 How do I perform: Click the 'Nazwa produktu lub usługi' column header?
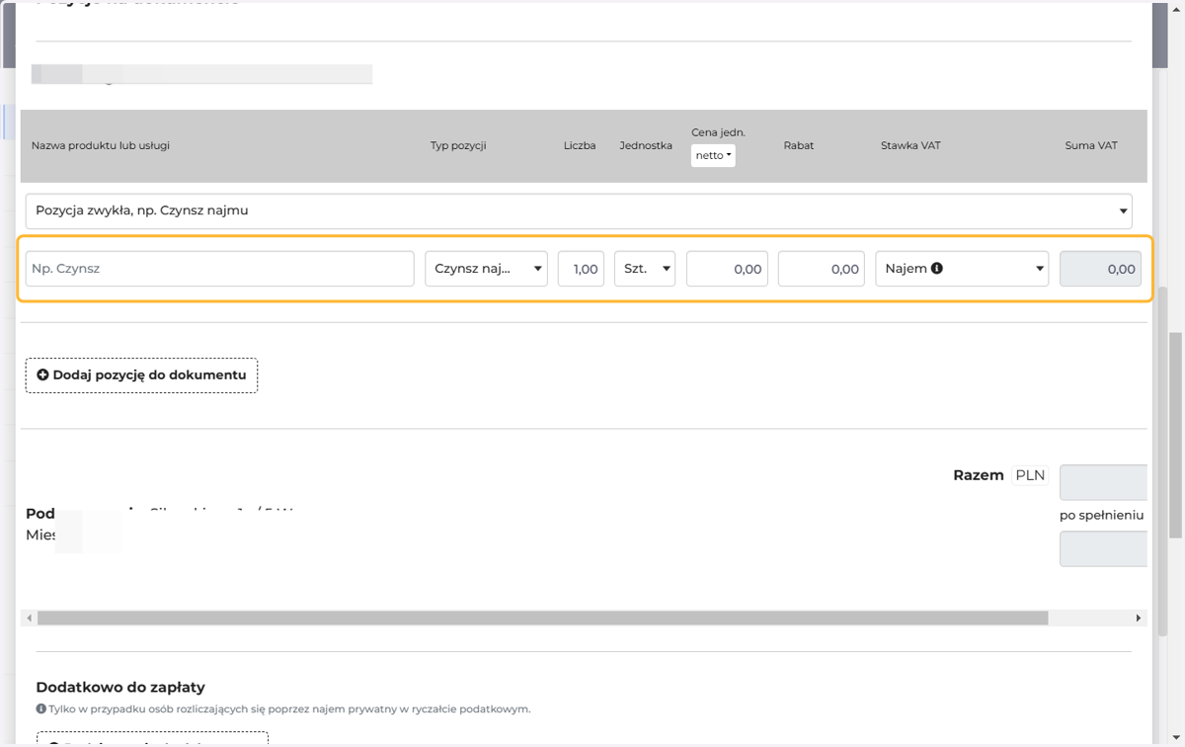click(101, 145)
